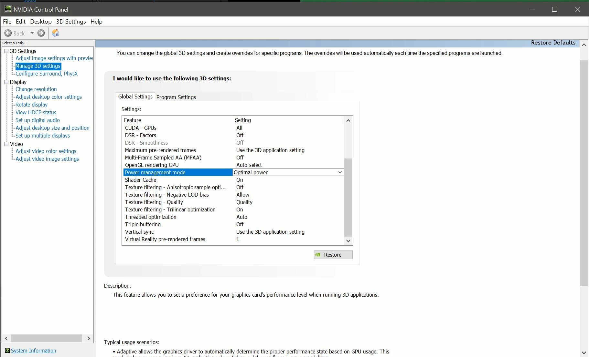
Task: Open Set up digital audio
Action: coord(37,120)
